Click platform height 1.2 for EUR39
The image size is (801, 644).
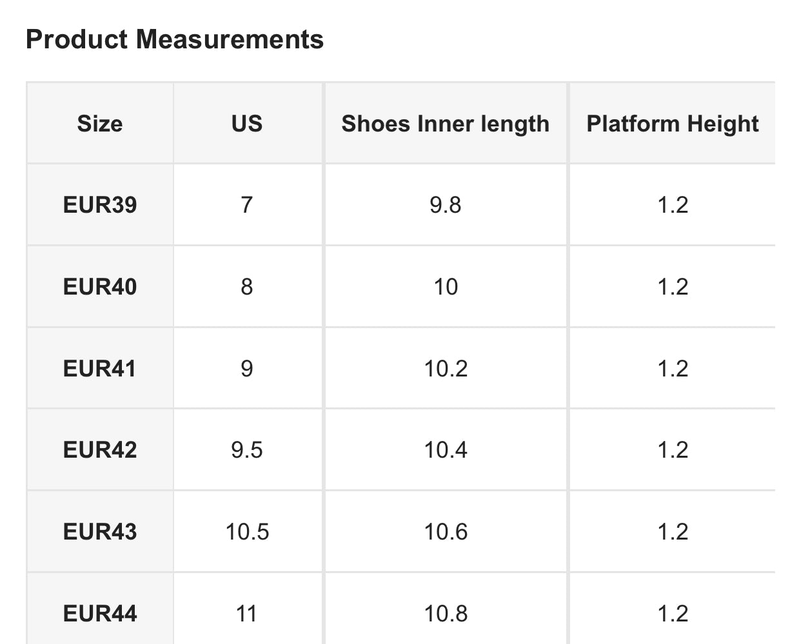tap(672, 205)
